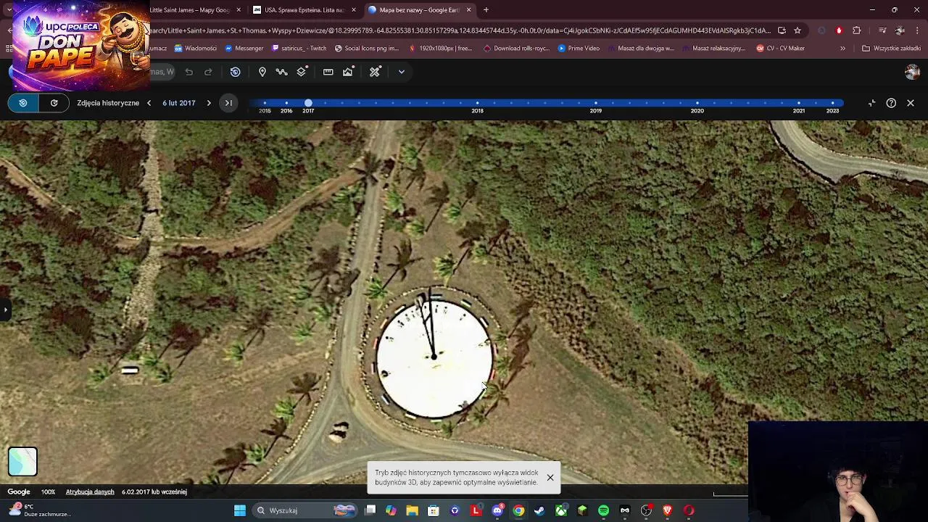
Task: Redo action in Google Earth toolbar
Action: [x=208, y=72]
